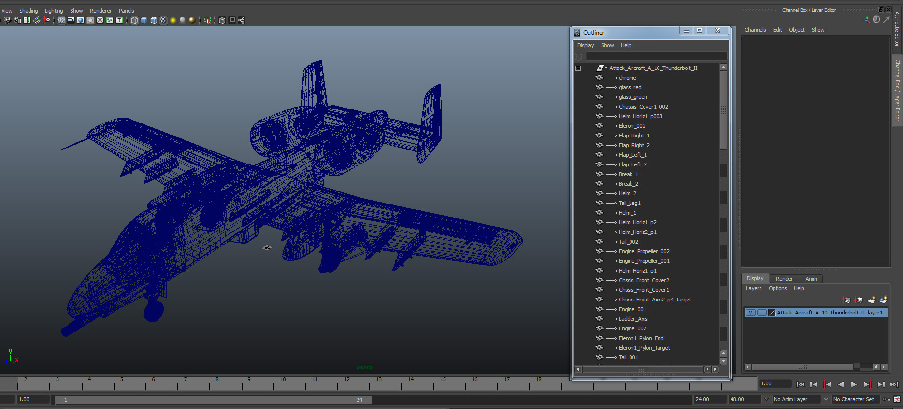Open the Options menu in Layer Editor
The image size is (903, 409).
click(x=777, y=288)
